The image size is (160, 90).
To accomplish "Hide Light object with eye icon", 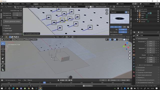I will point(158,17).
